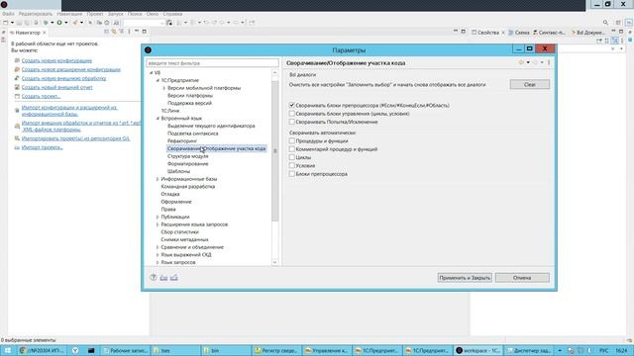Click the link-with-editor icon in Навигатор toolbar

[x=114, y=32]
